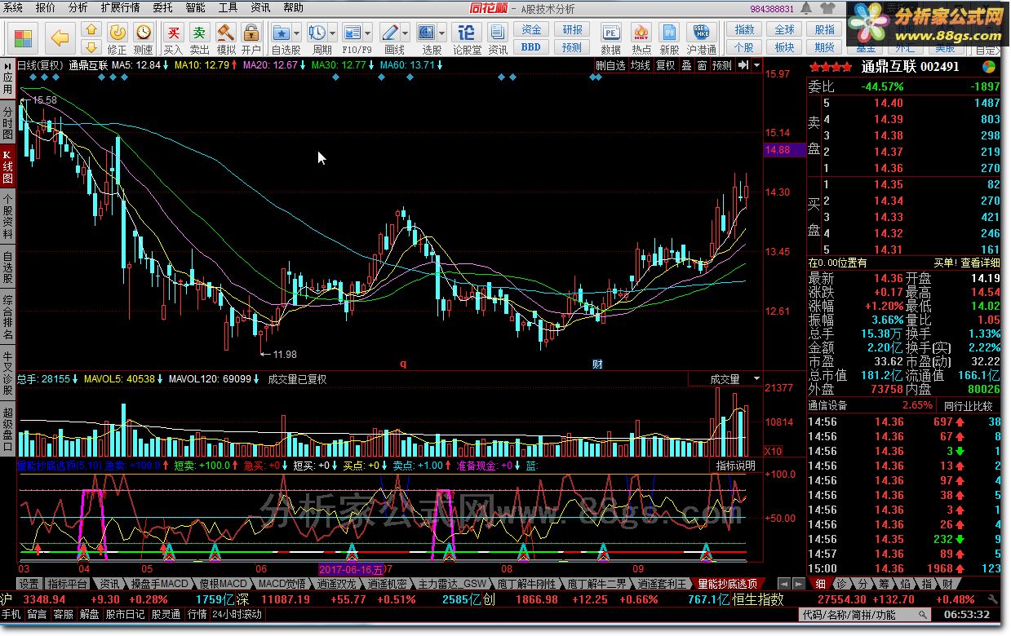Expand the 选股 dropdown arrow
This screenshot has width=1011, height=636.
(441, 33)
